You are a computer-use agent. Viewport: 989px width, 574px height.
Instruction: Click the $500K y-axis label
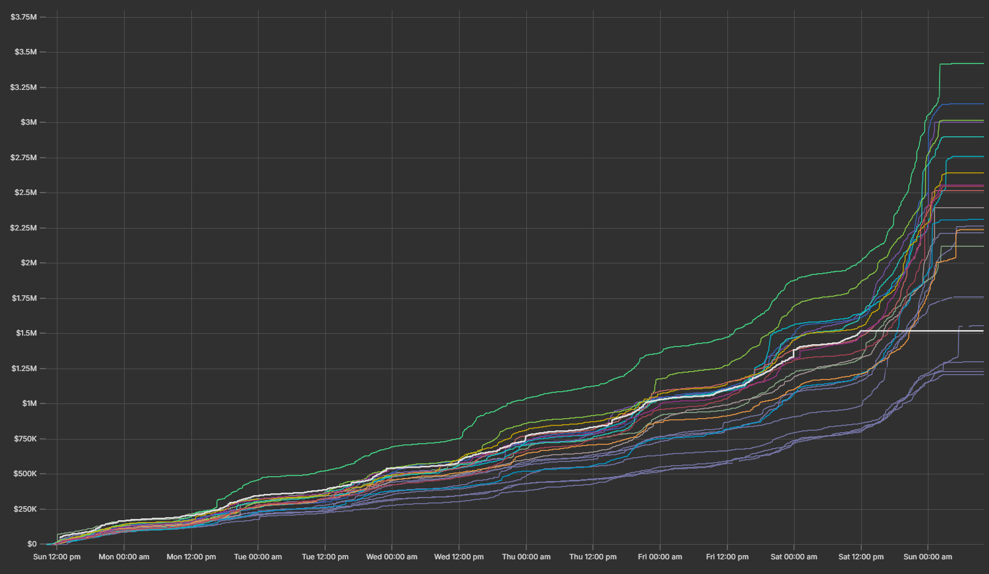coord(26,474)
